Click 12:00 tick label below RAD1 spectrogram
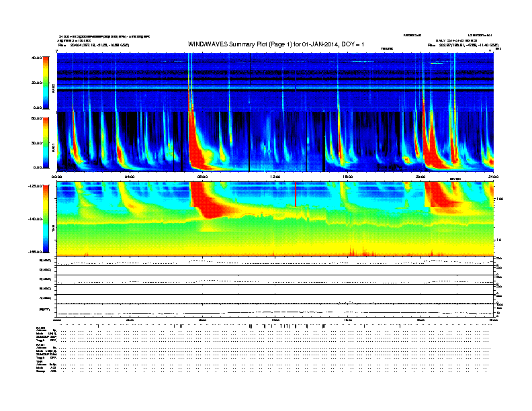This screenshot has height=411, width=532. 275,177
